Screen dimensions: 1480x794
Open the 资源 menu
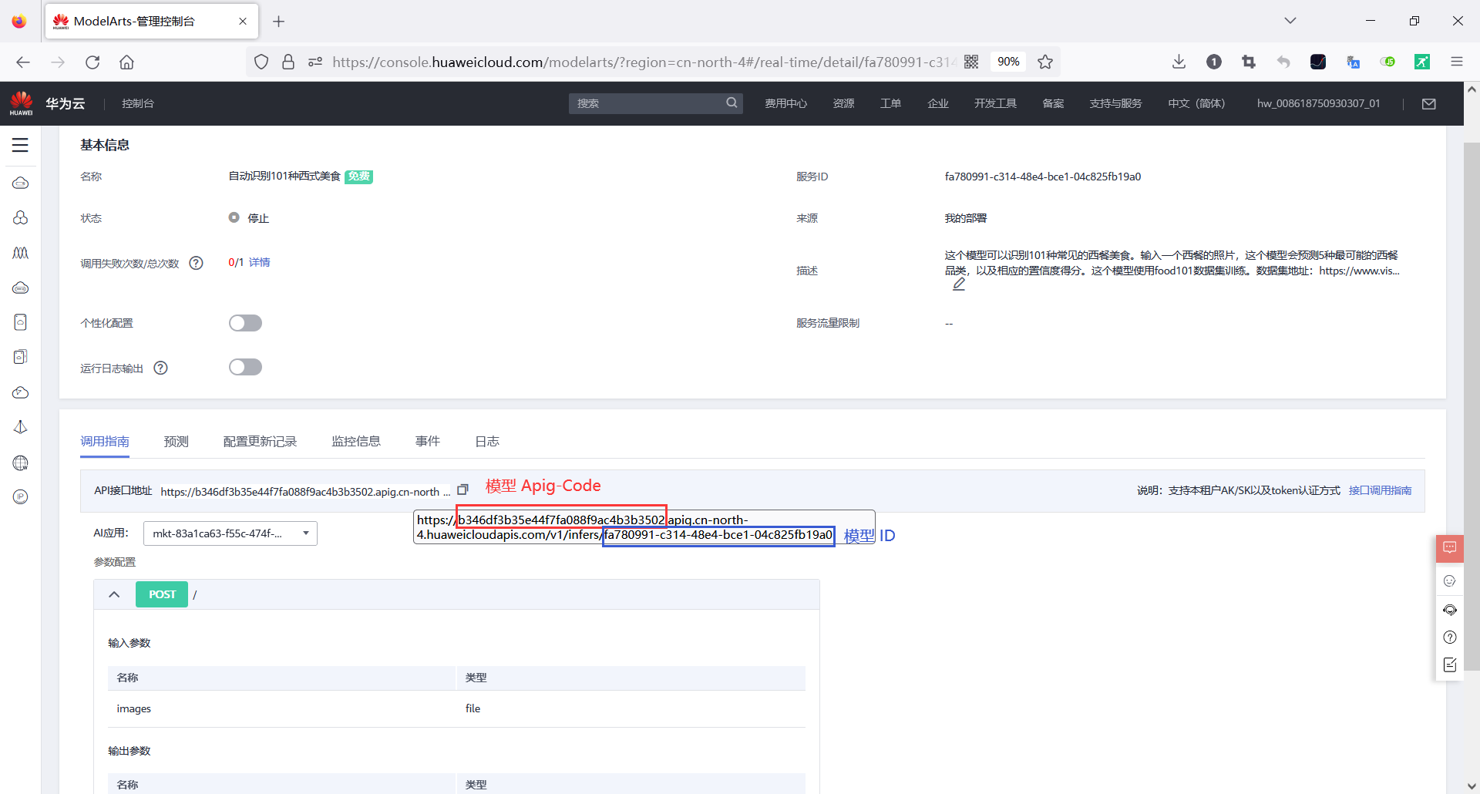(x=843, y=103)
